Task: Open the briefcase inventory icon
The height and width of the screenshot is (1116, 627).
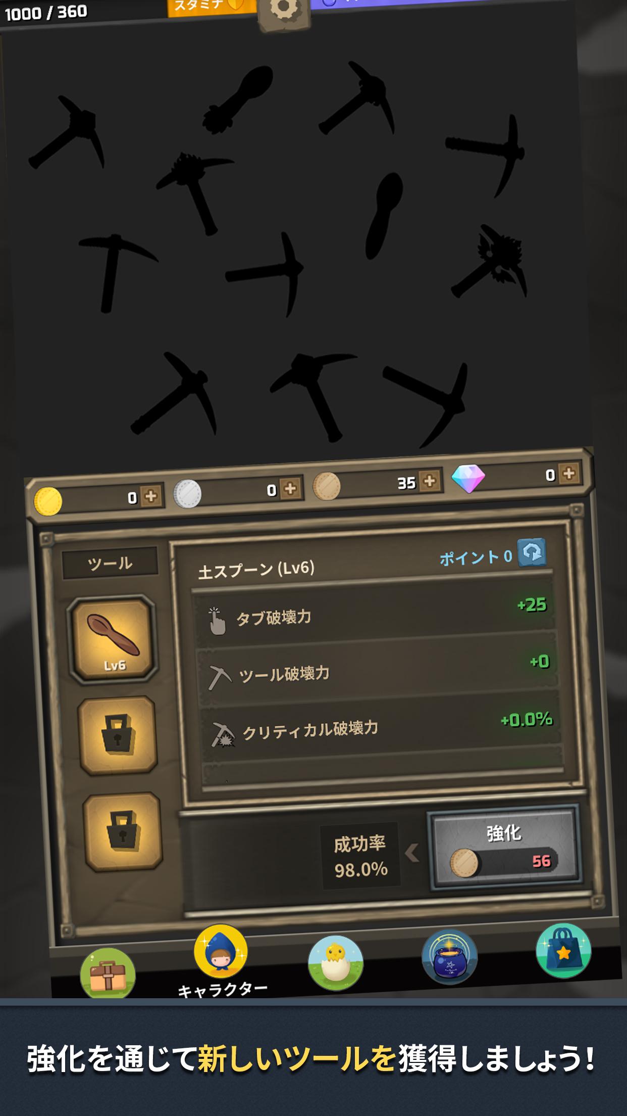Action: (x=108, y=973)
